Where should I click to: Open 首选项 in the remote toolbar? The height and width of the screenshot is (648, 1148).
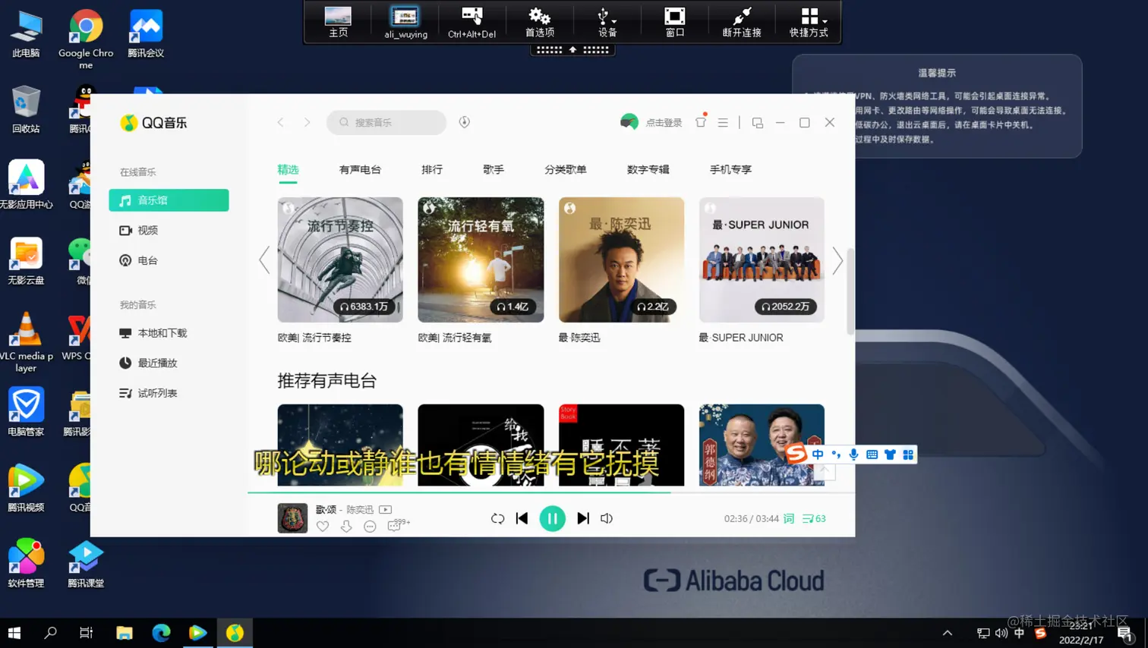[540, 22]
